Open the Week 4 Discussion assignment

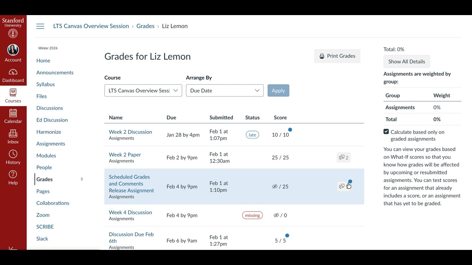(x=131, y=212)
